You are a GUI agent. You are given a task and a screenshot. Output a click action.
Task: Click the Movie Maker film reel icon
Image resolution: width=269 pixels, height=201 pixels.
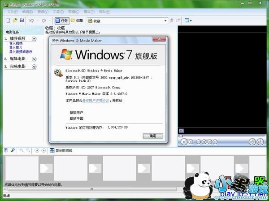[x=58, y=73]
